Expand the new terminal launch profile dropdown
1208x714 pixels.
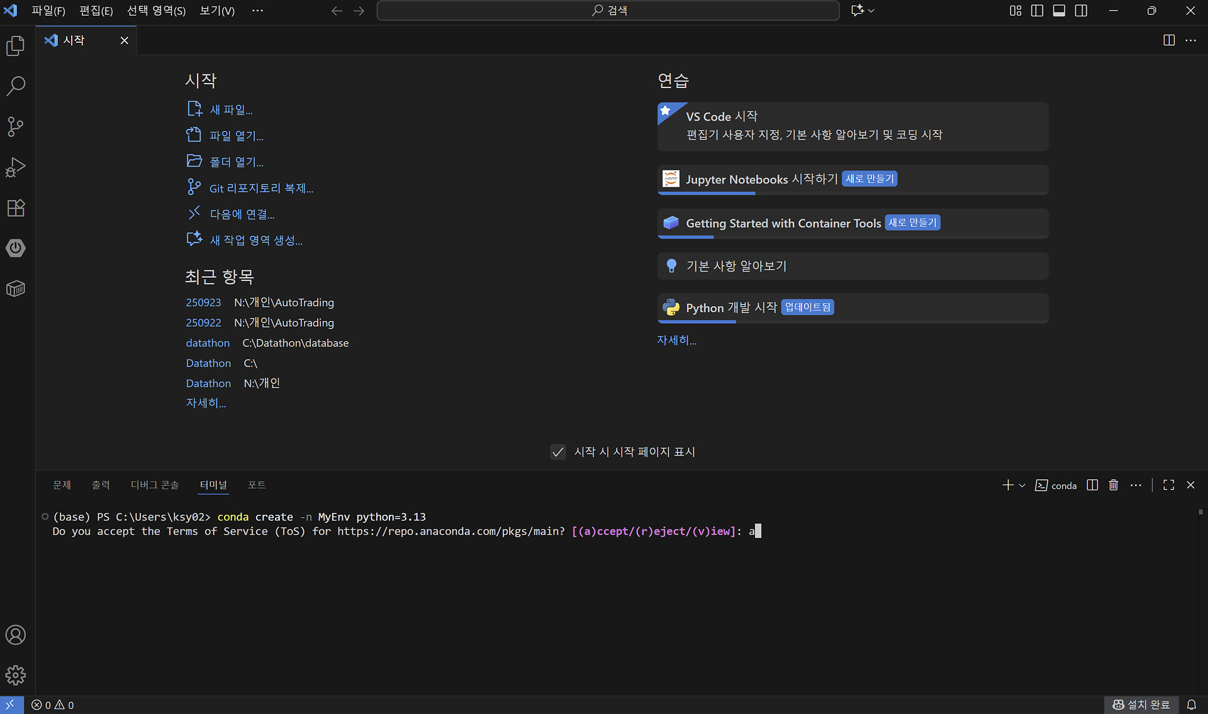[1022, 485]
